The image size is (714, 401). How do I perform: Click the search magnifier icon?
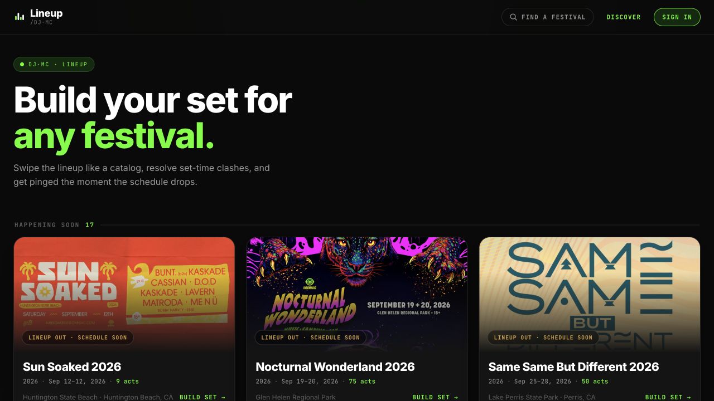[513, 17]
